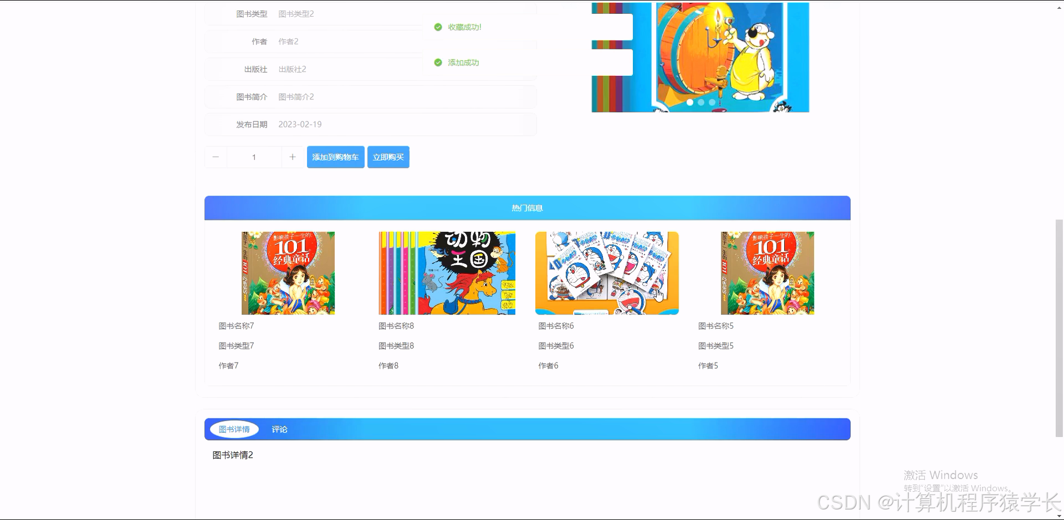Select the third carousel indicator dot
1064x520 pixels.
711,103
